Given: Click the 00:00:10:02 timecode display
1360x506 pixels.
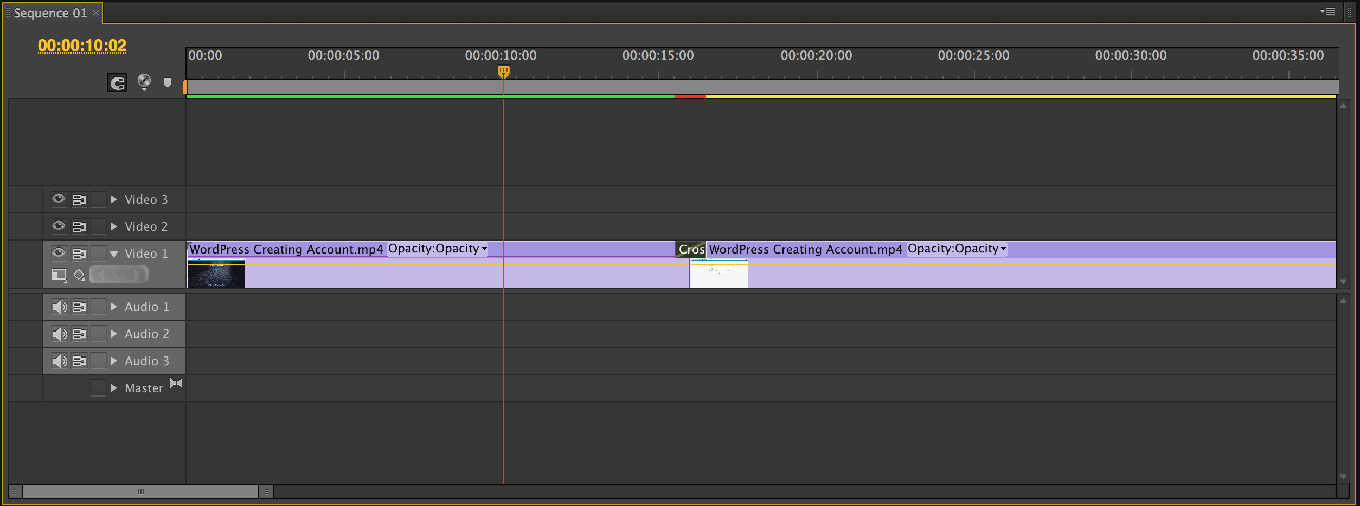Looking at the screenshot, I should 82,46.
